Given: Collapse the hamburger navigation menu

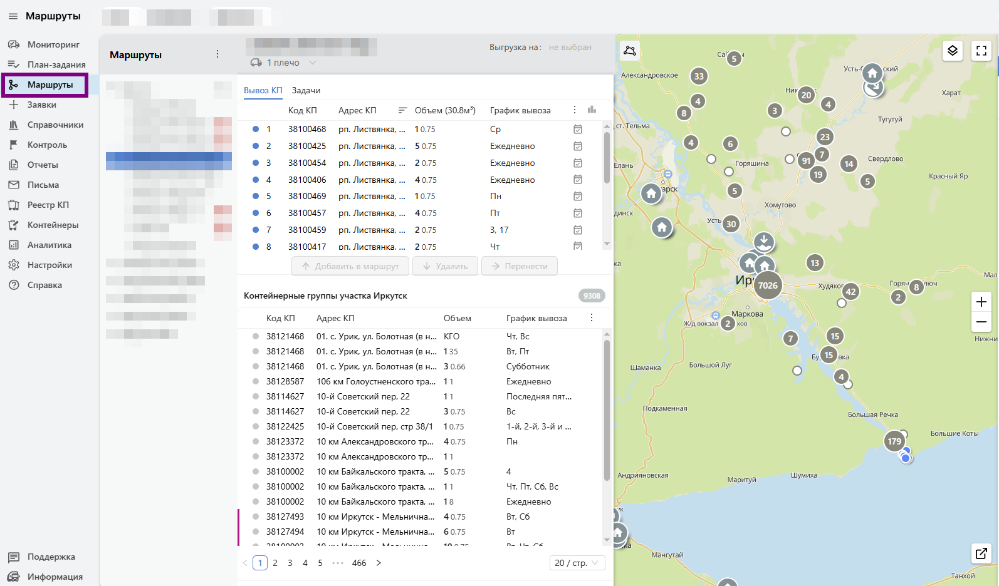Looking at the screenshot, I should tap(13, 16).
